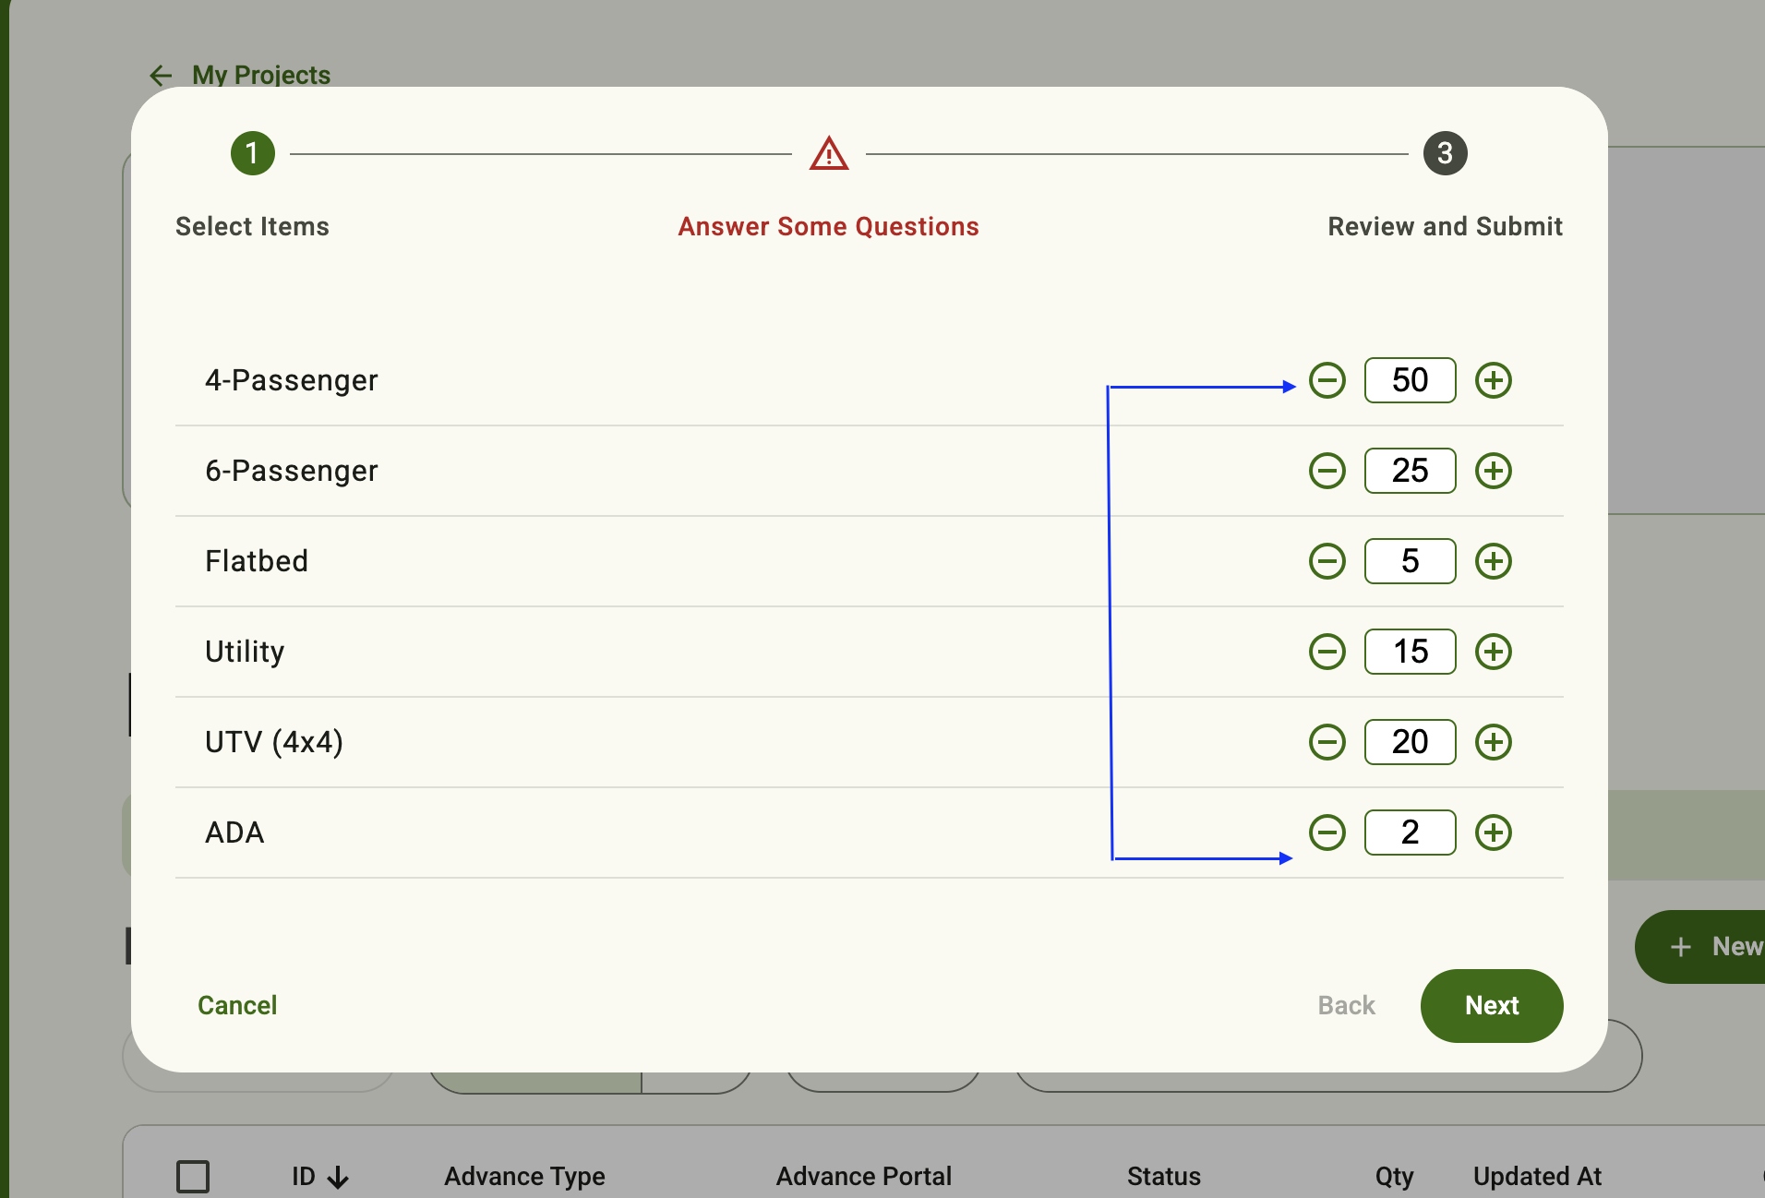The height and width of the screenshot is (1198, 1765).
Task: Increase 4-Passenger quantity with plus icon
Action: pos(1494,380)
